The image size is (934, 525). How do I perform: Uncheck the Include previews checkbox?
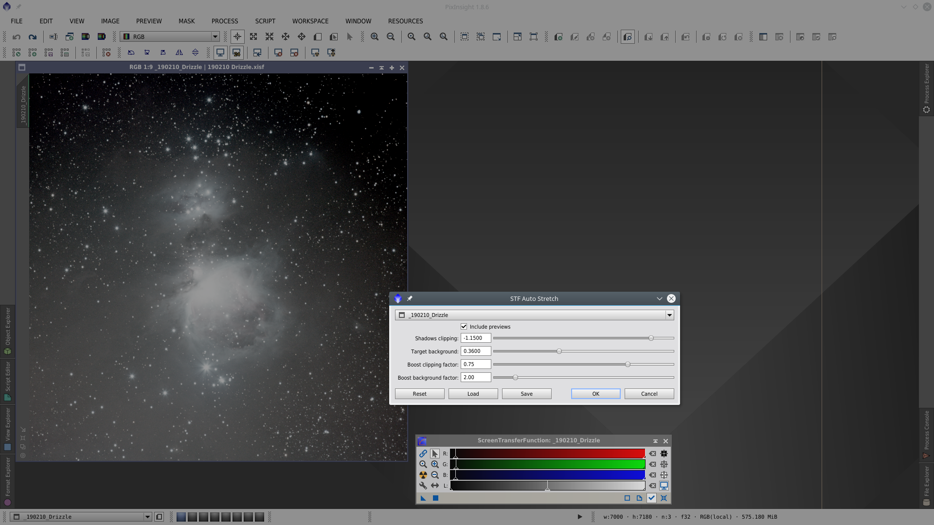[464, 327]
